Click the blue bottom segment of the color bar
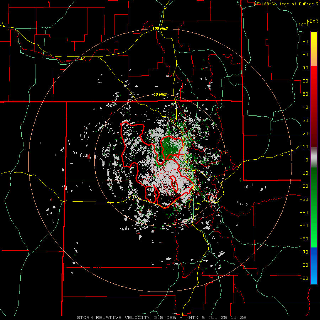 314,266
